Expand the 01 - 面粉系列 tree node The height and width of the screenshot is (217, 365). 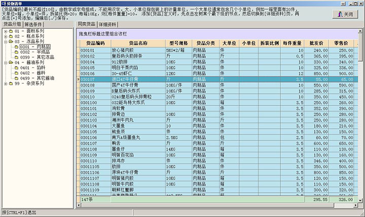[x=5, y=31]
